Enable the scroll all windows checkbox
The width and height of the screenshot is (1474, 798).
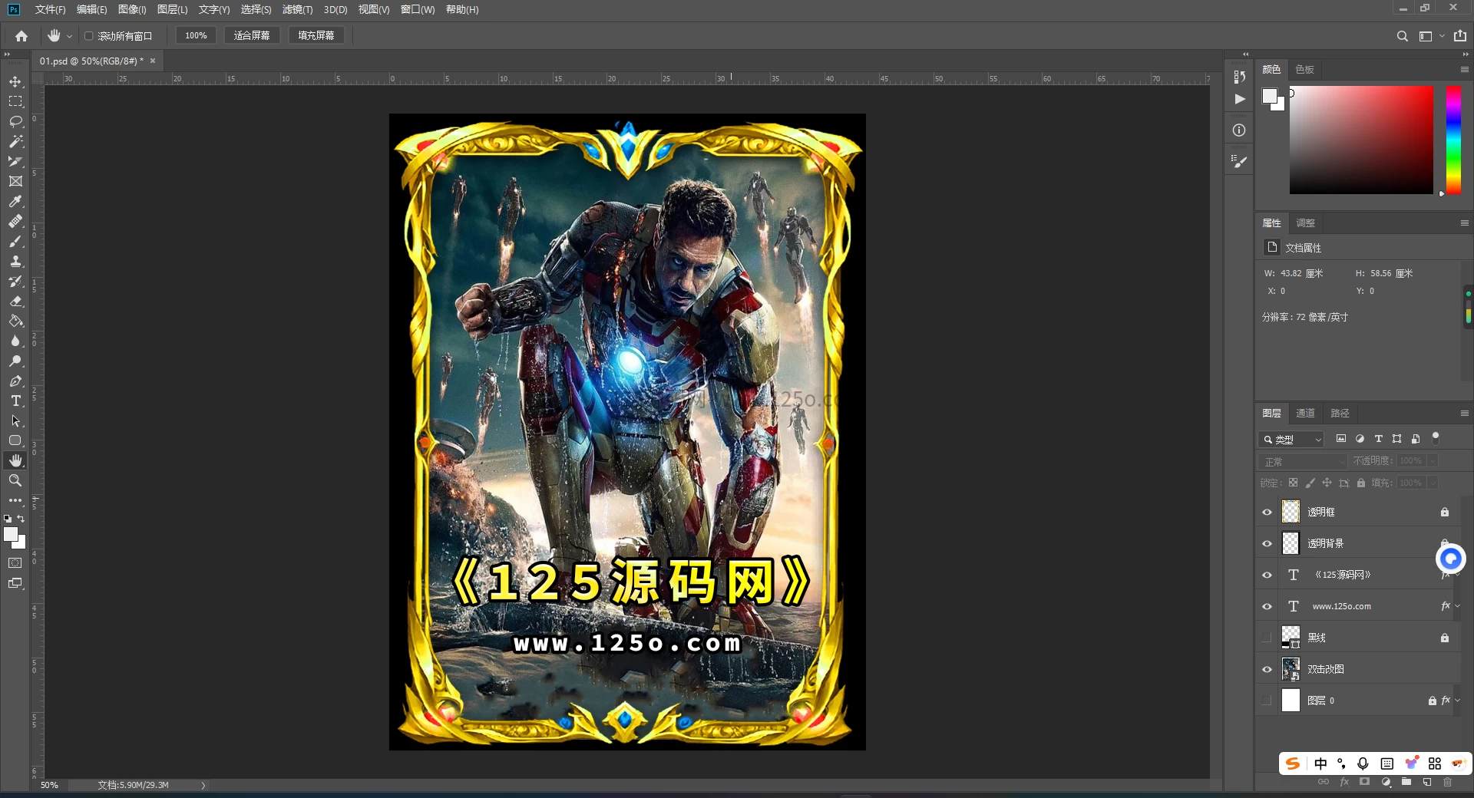coord(89,36)
